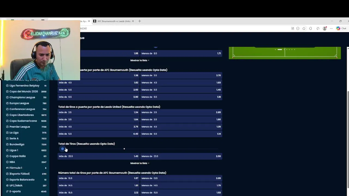Screen dimensions: 349x196
Task: Bet Leeds shots on target Menos de 3.5
Action: 181,120
